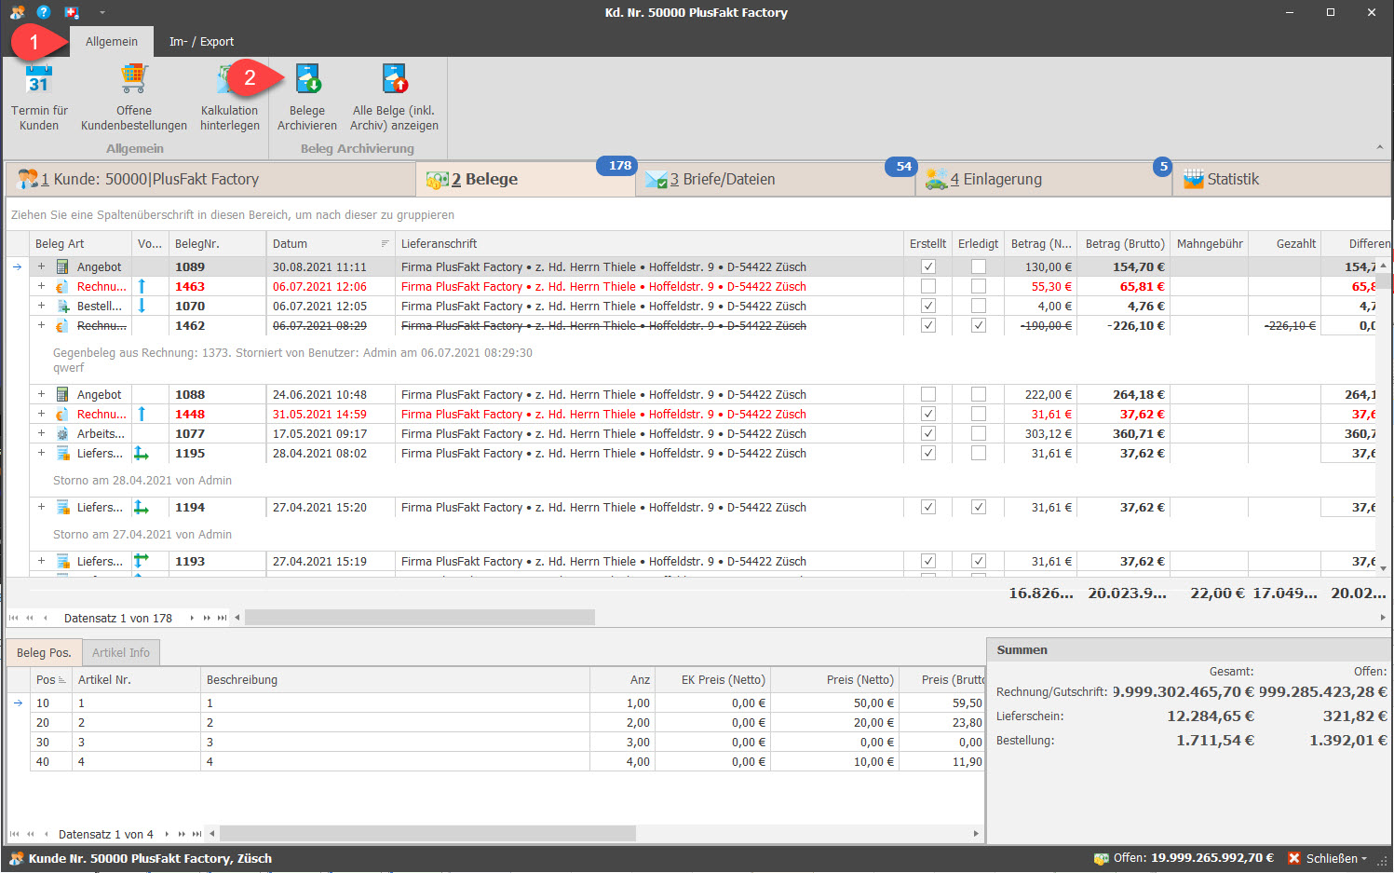The height and width of the screenshot is (873, 1394).
Task: Click the red flag icon in title bar
Action: click(72, 12)
